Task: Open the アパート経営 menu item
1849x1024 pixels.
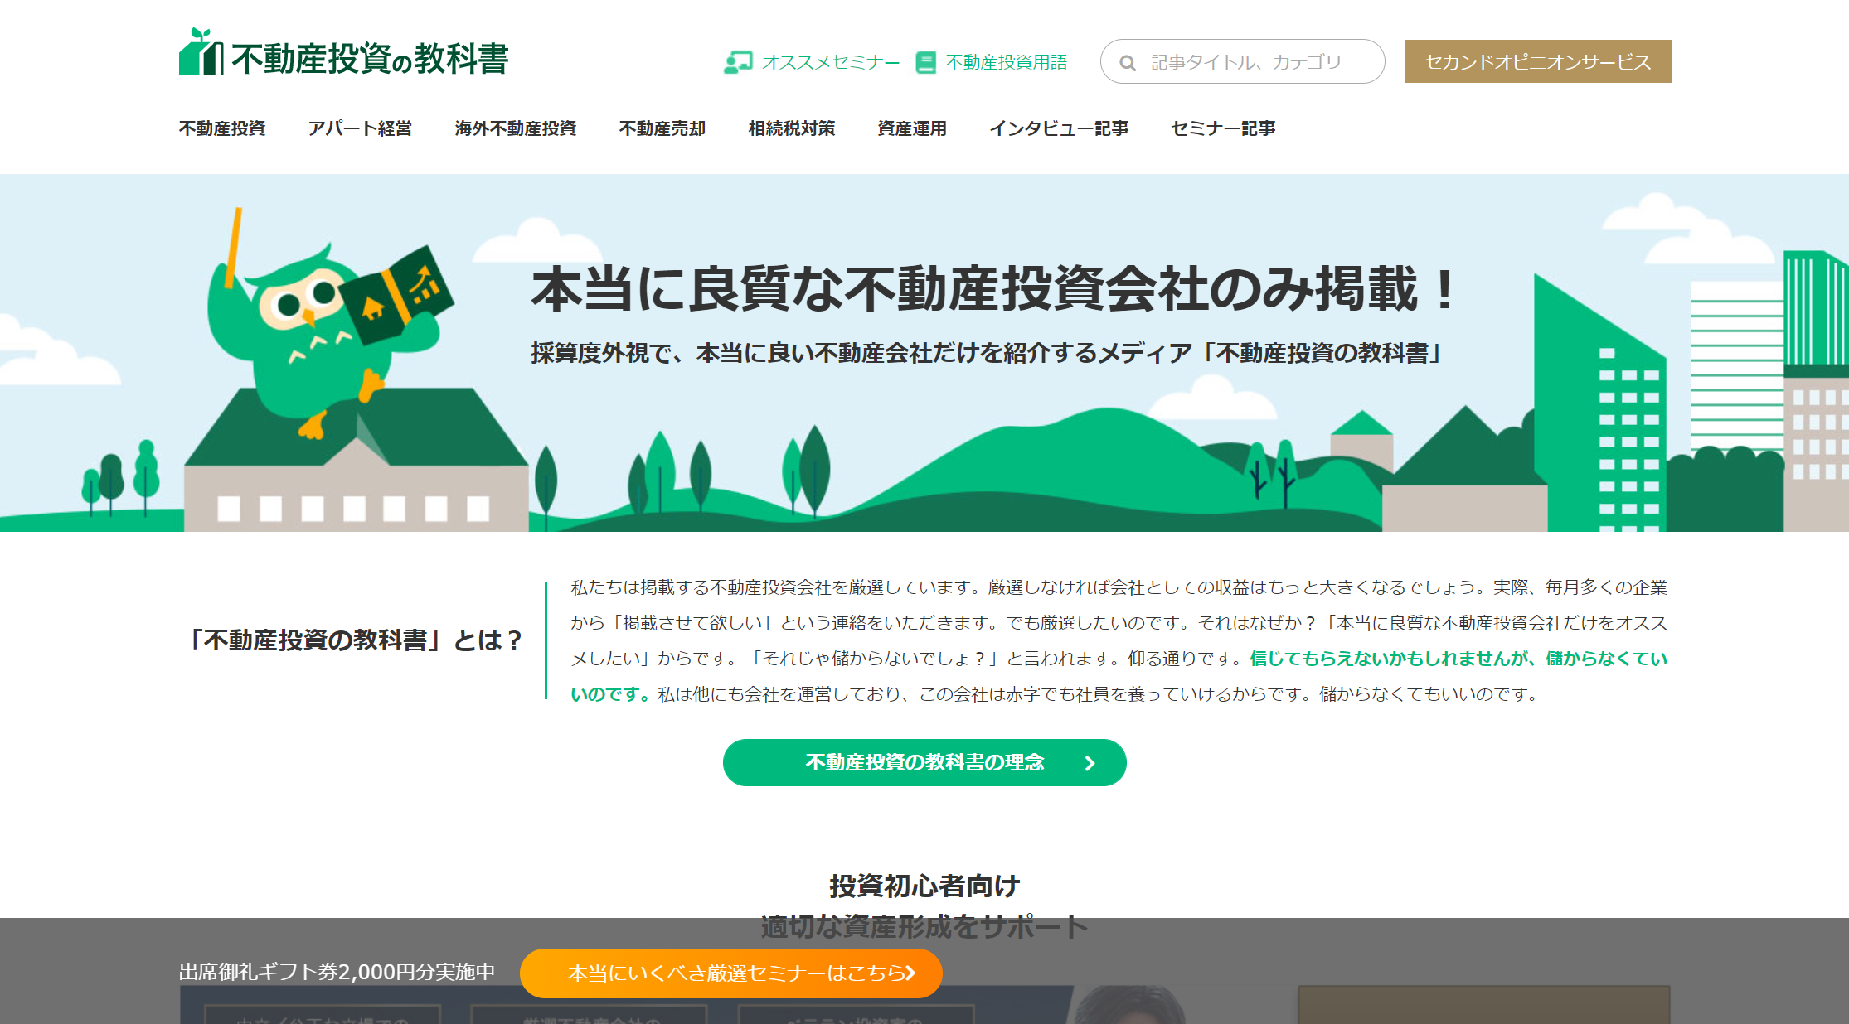Action: [360, 128]
